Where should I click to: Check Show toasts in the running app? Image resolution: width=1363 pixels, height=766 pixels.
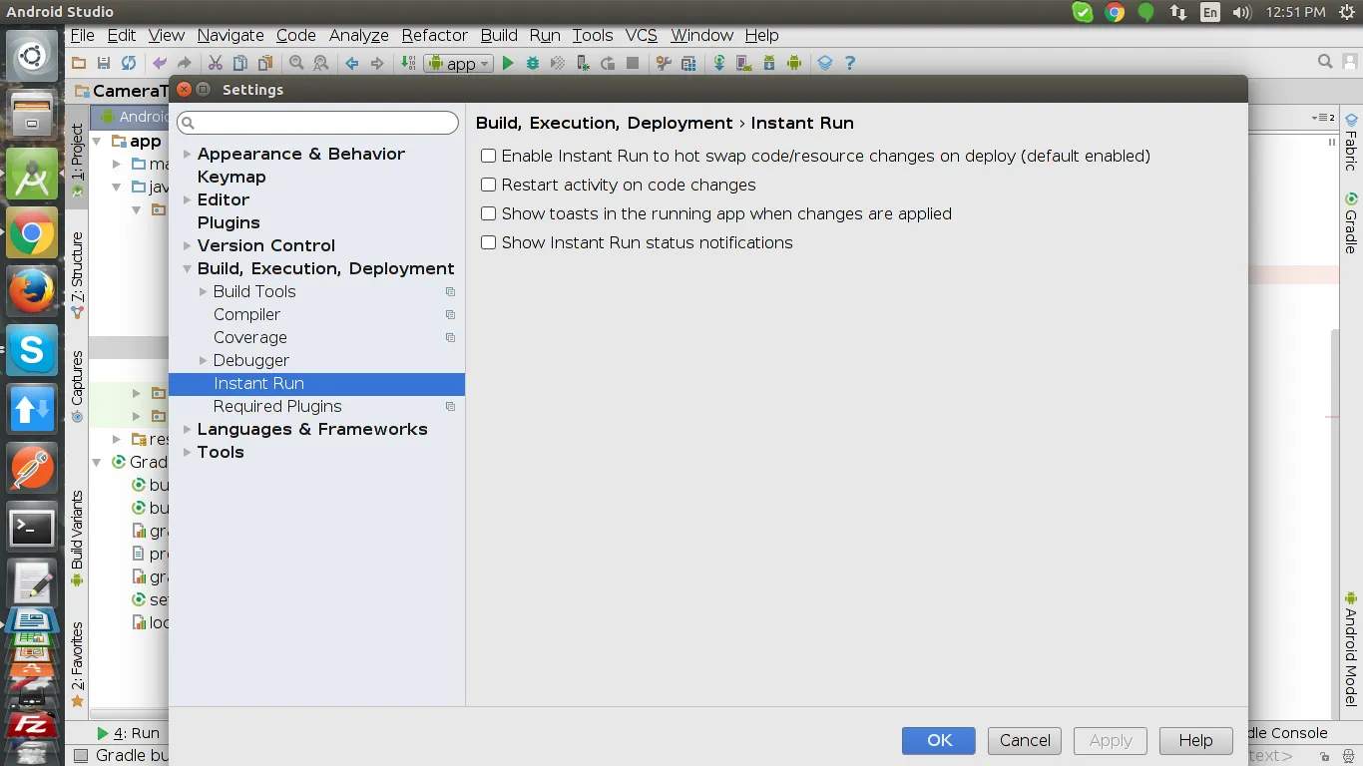(x=488, y=213)
